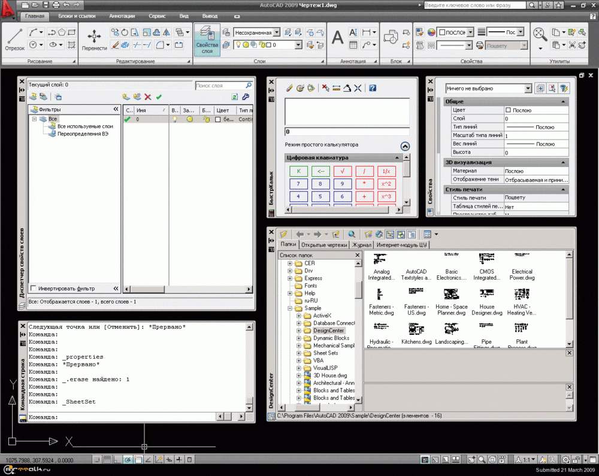The image size is (599, 476).
Task: Toggle the freeze sun icon for layer 0
Action: 189,119
